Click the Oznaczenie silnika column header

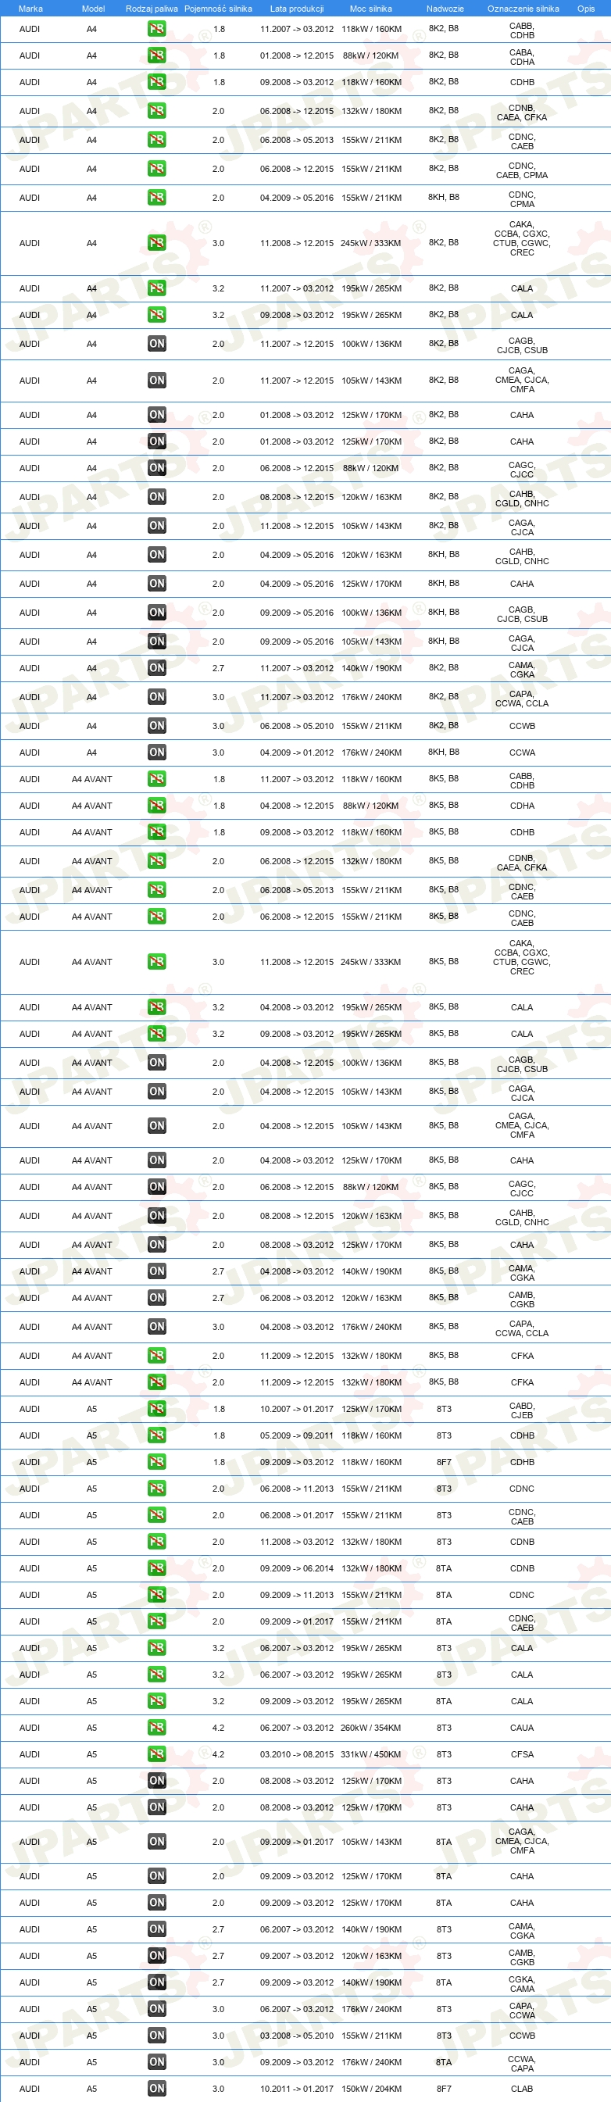523,8
